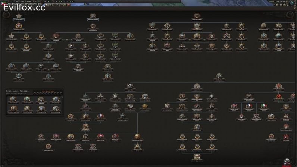Select the Air Production continuous focus
The image size is (297, 167).
click(27, 100)
